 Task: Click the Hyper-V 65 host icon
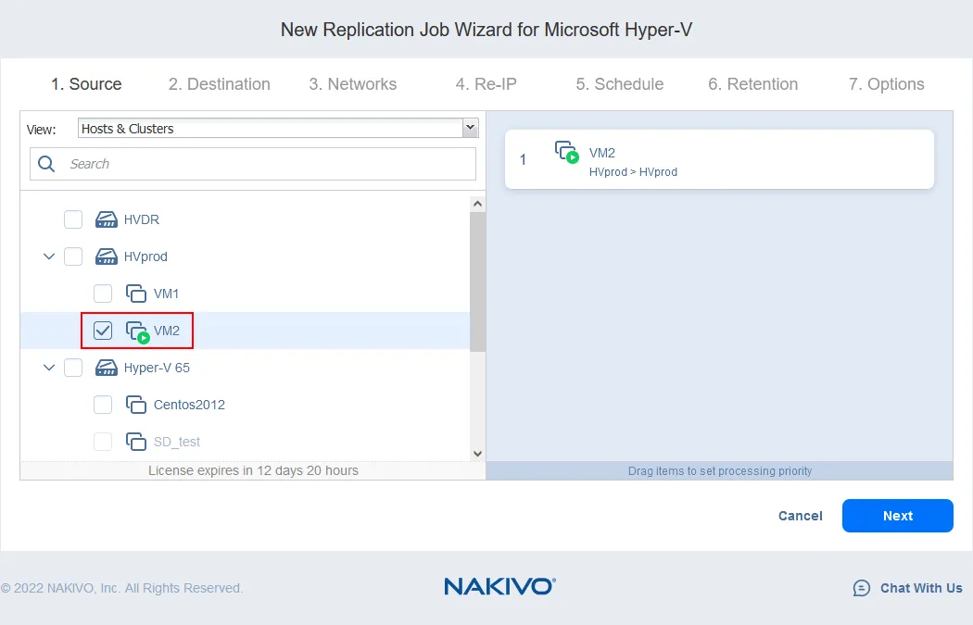coord(107,368)
